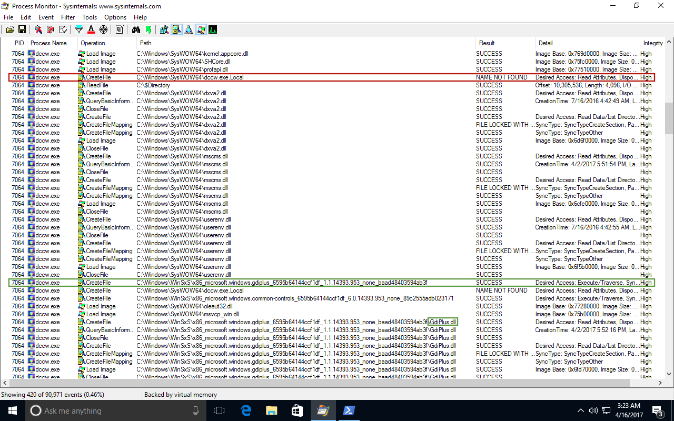
Task: Toggle Show File System Activity button
Action: tap(176, 29)
